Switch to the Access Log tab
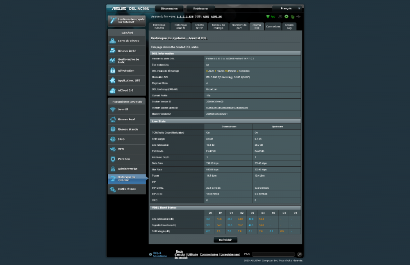 289,26
